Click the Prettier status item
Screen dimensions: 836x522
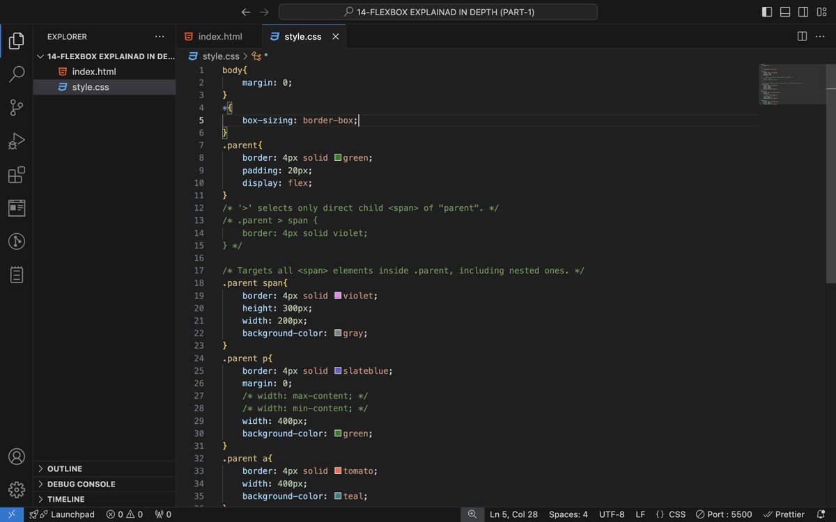(784, 514)
